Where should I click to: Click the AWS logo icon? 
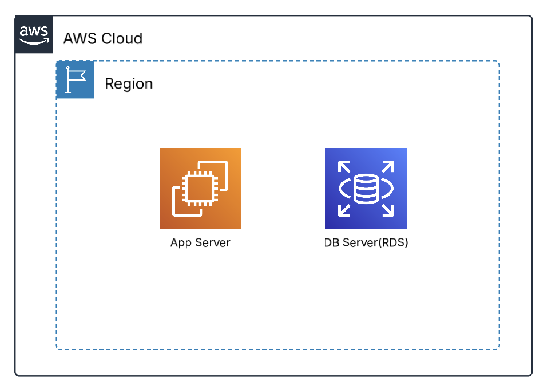coord(34,34)
